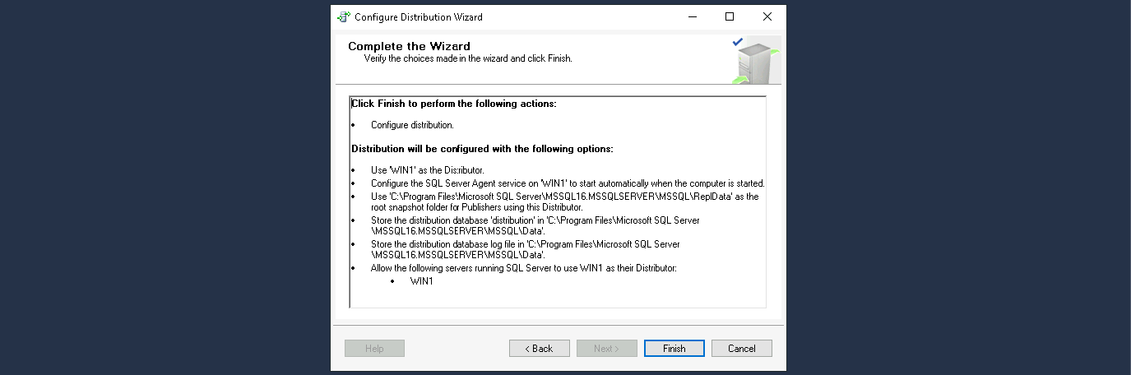Click the Finish button

(x=674, y=349)
